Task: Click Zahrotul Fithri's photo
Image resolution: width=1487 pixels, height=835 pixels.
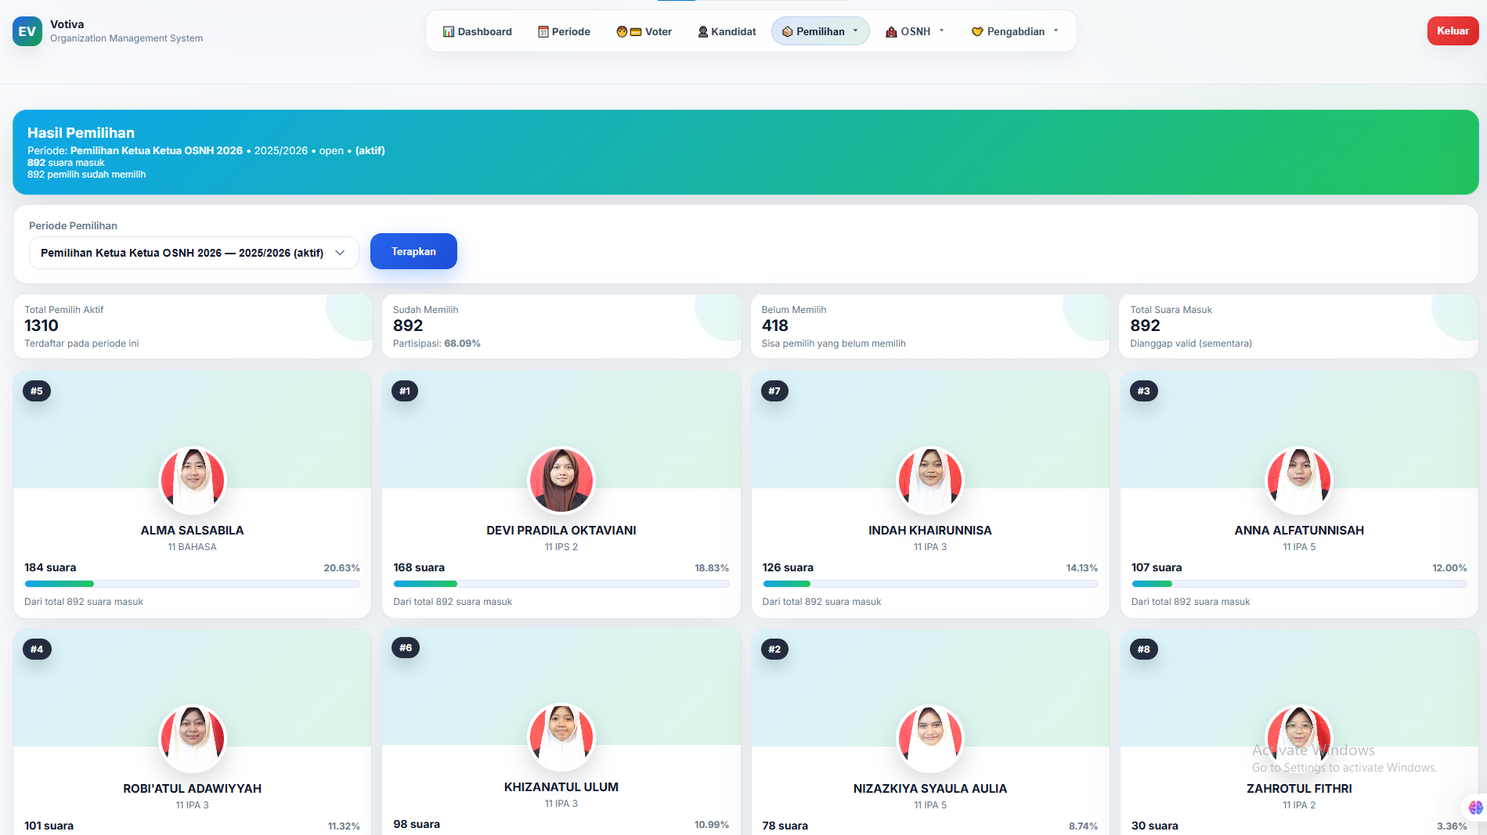Action: click(x=1299, y=738)
